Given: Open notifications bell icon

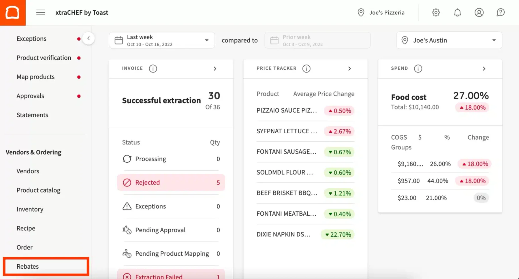Looking at the screenshot, I should 457,12.
